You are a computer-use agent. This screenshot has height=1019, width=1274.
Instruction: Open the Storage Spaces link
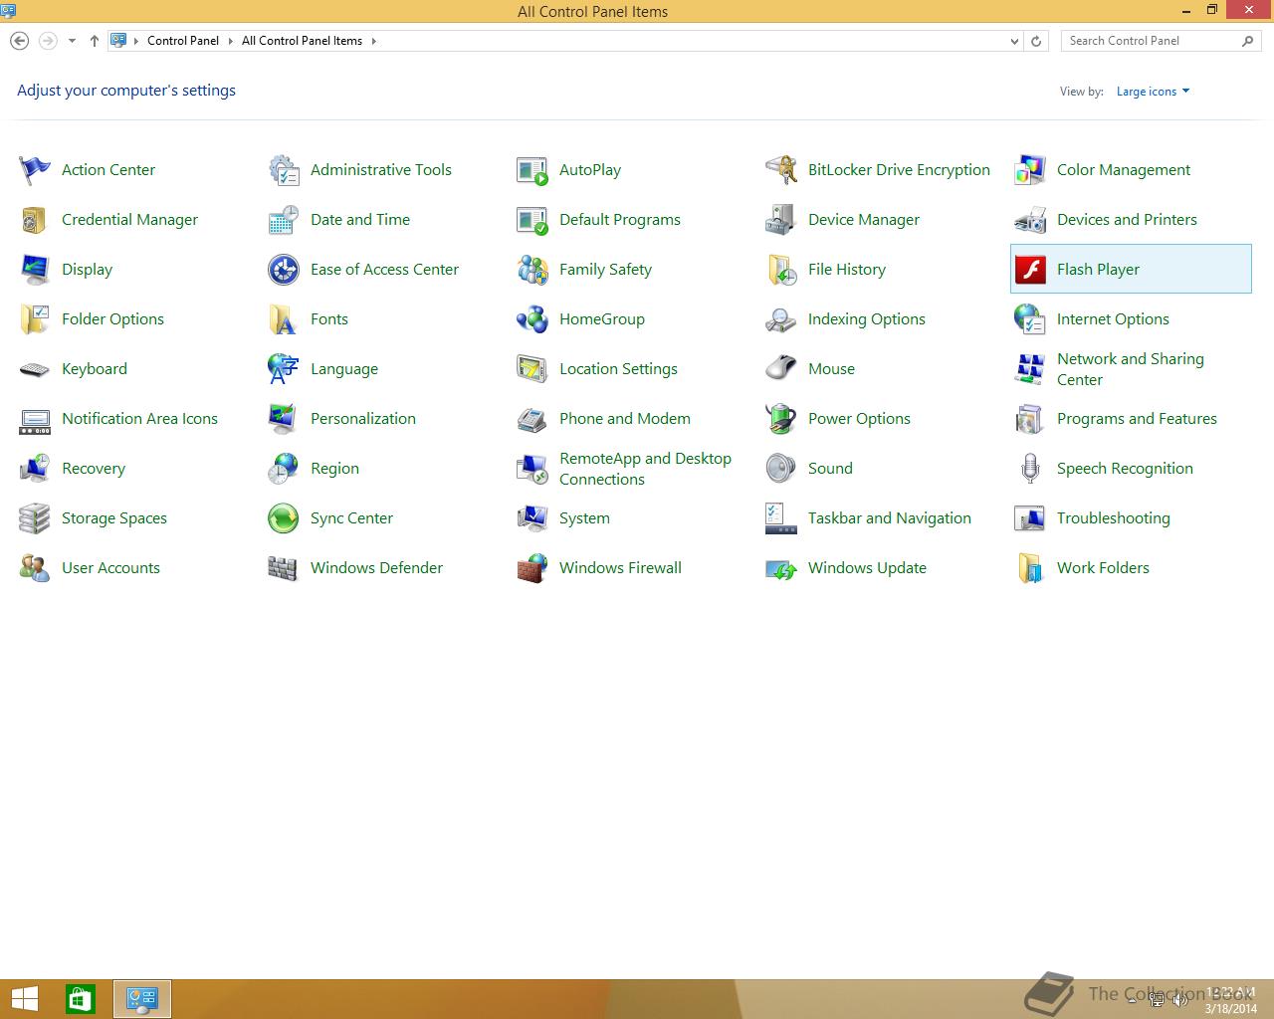click(x=114, y=518)
